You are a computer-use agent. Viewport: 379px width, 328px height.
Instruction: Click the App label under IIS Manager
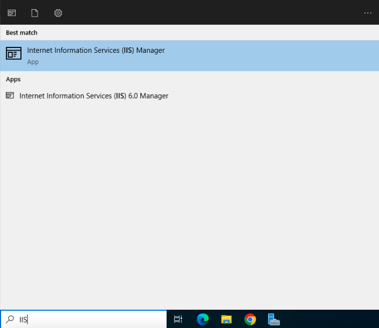click(x=33, y=62)
